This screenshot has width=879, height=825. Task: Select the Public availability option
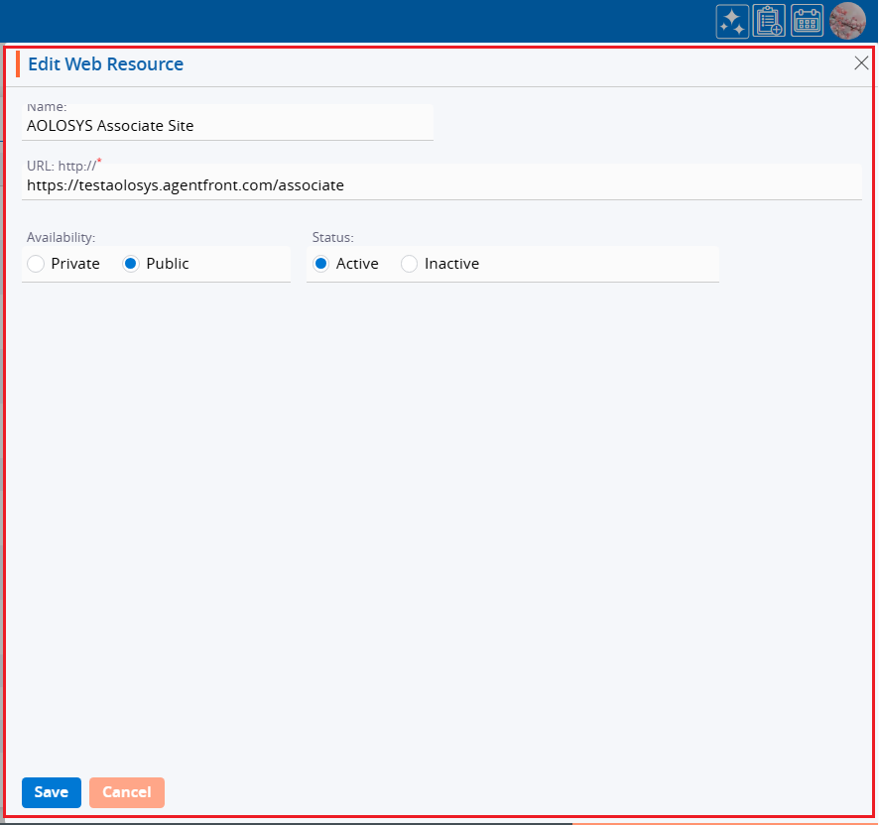(x=131, y=264)
